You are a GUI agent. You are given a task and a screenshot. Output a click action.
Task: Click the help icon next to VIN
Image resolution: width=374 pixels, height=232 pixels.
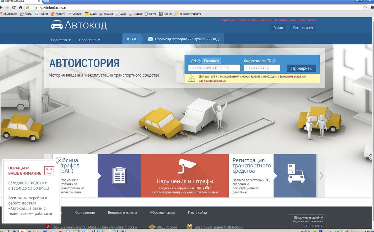(199, 61)
